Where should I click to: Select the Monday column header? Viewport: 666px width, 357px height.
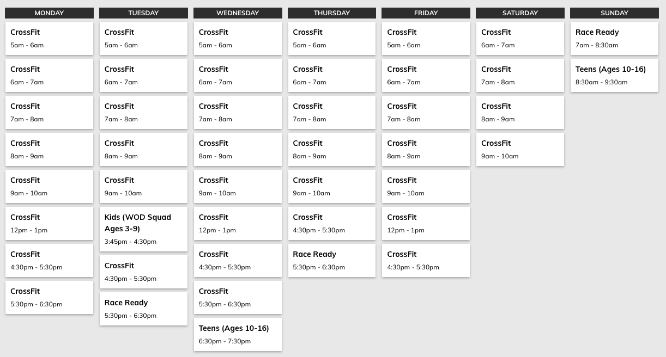(49, 13)
